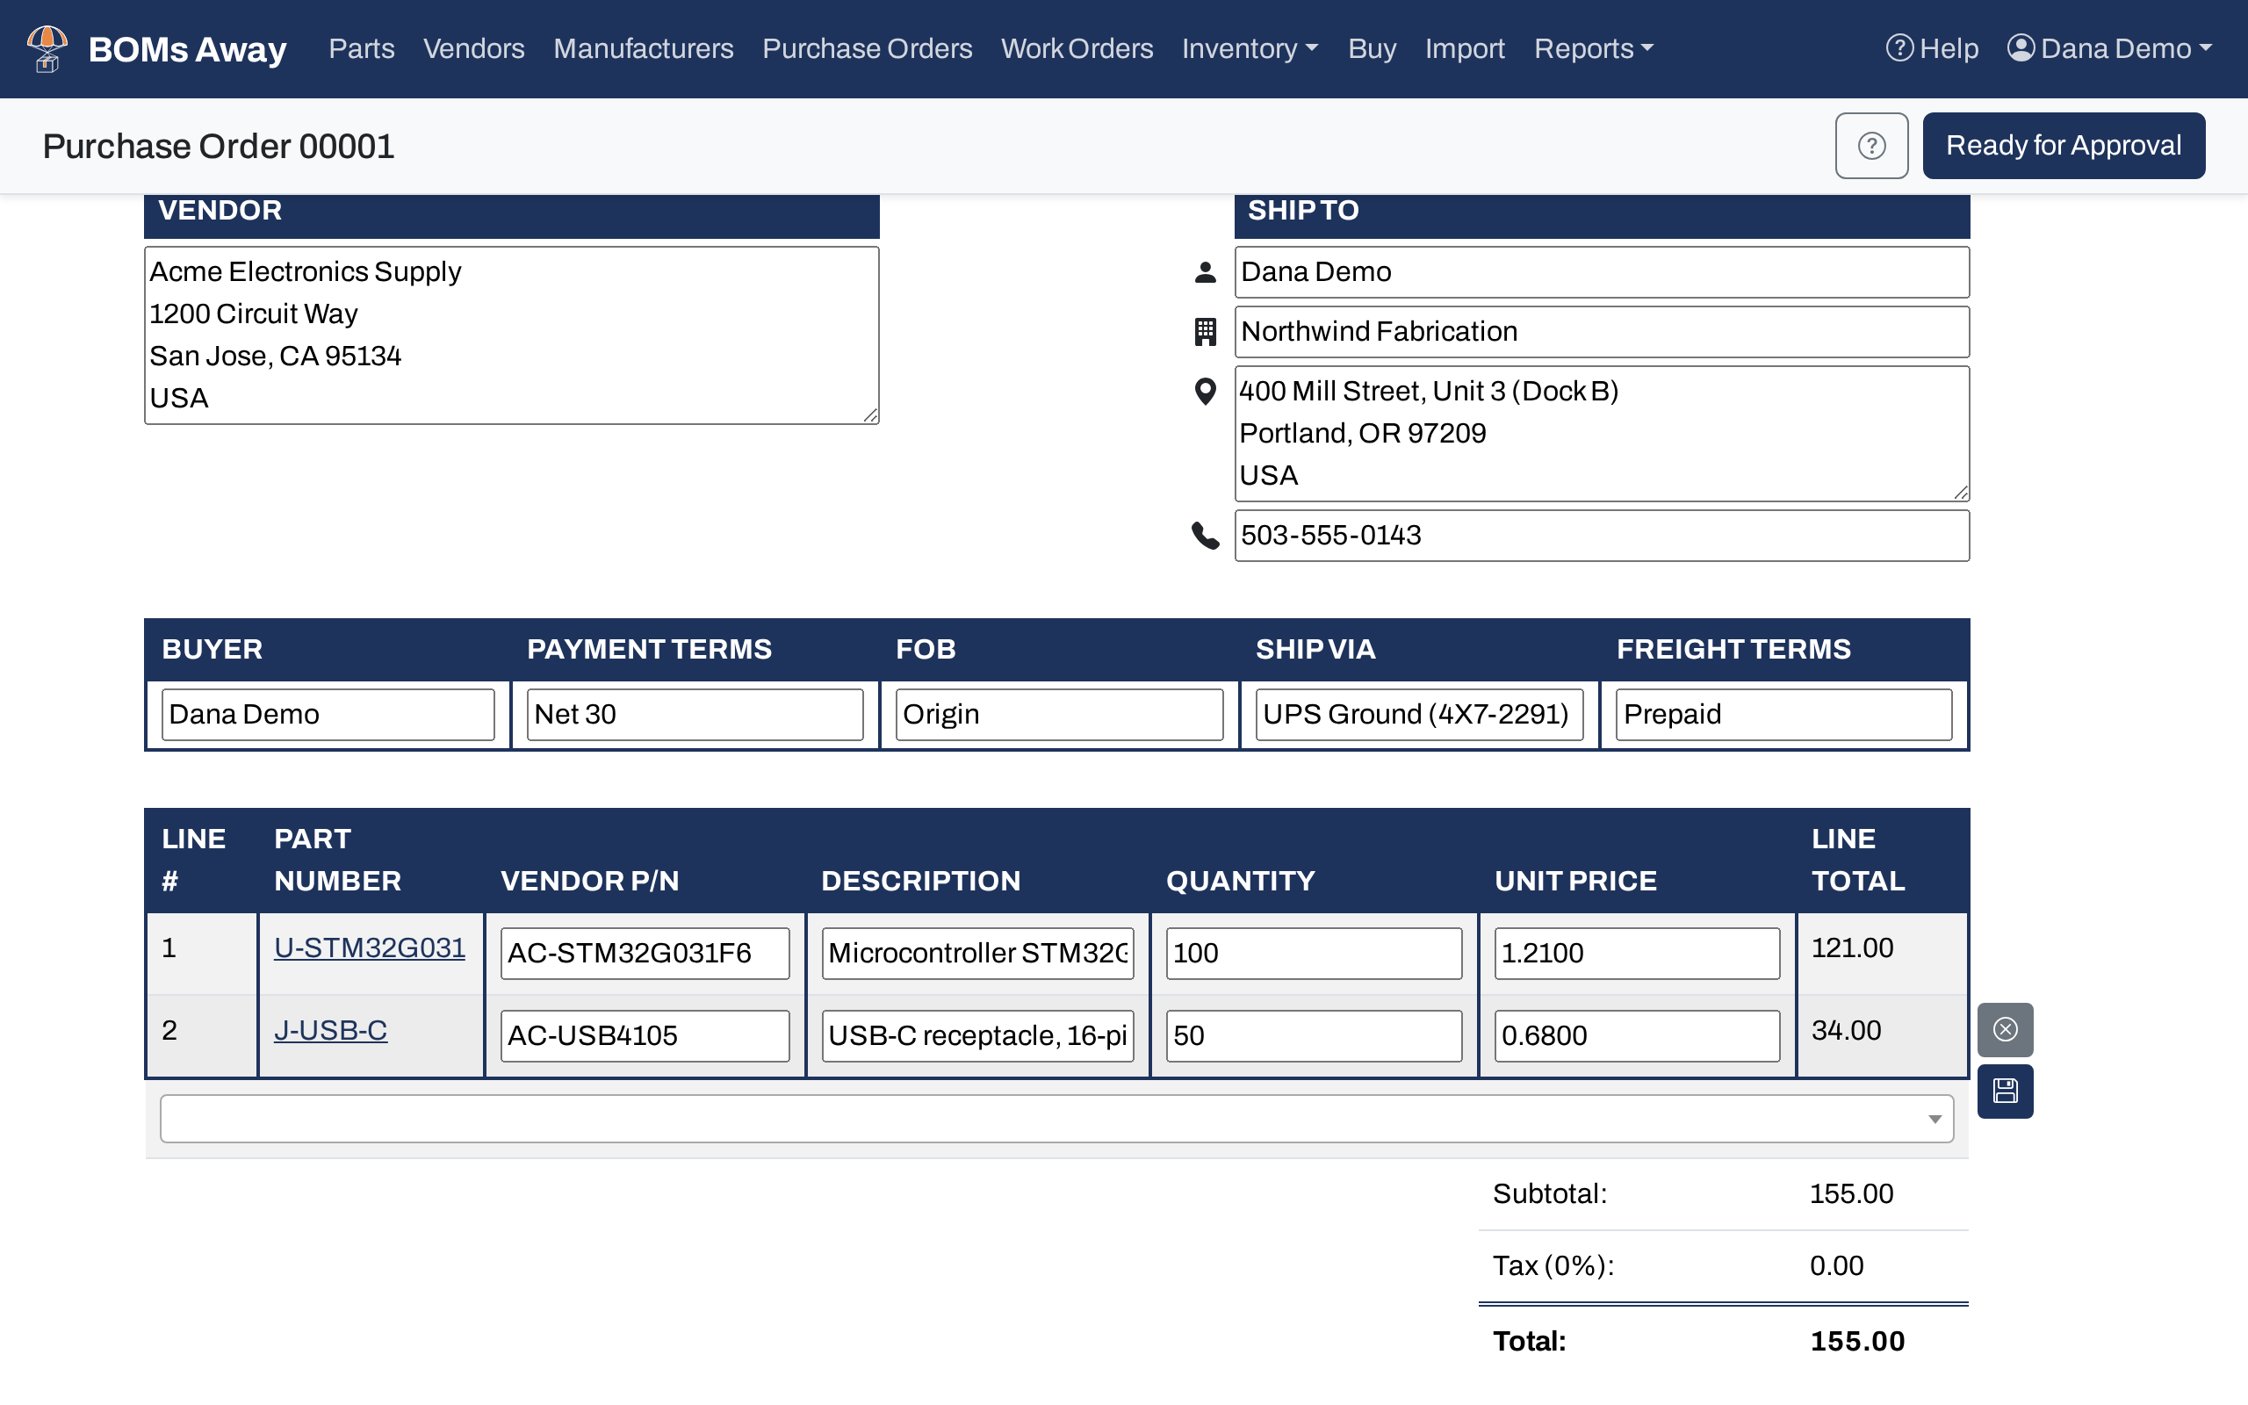Open the Dana Demo account menu
The width and height of the screenshot is (2248, 1405).
(2109, 48)
